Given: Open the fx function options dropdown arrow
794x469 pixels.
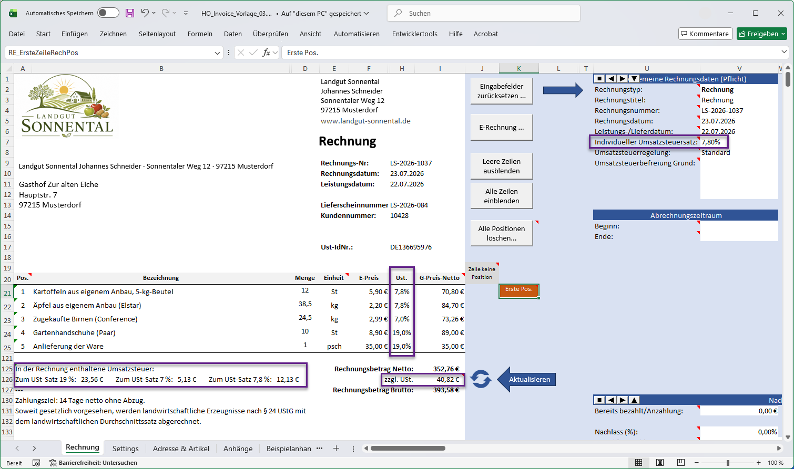Looking at the screenshot, I should point(274,53).
